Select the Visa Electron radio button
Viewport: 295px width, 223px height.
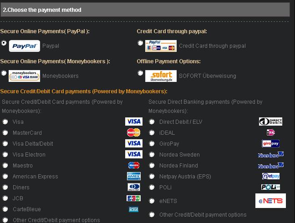pos(5,154)
